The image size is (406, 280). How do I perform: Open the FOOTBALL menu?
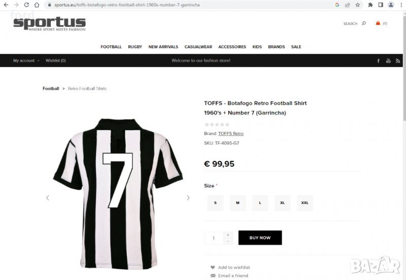pyautogui.click(x=111, y=47)
